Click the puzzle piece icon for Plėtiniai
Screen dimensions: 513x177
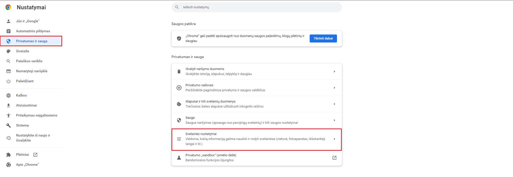[9, 155]
